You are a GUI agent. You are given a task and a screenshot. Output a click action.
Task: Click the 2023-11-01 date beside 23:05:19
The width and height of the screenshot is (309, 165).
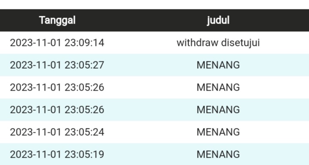pos(35,154)
